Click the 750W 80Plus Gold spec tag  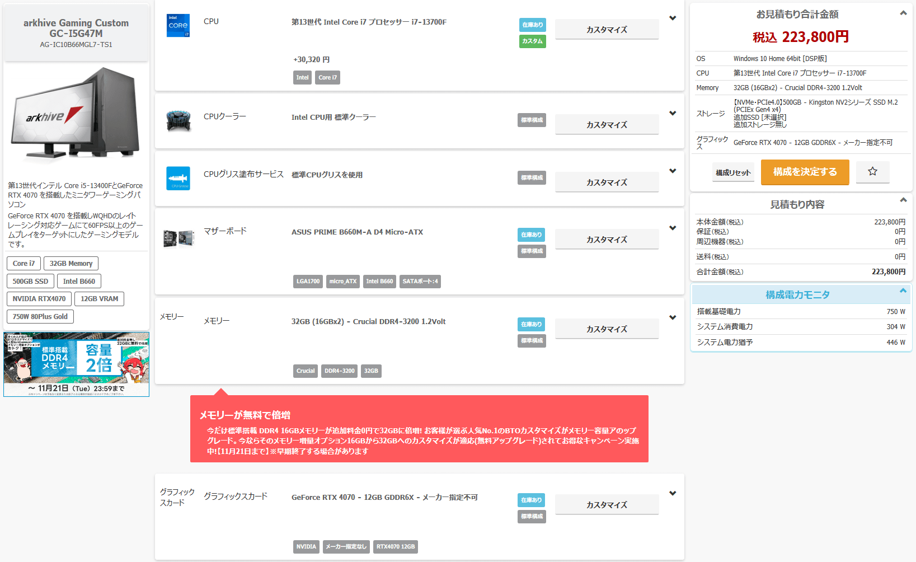[40, 317]
